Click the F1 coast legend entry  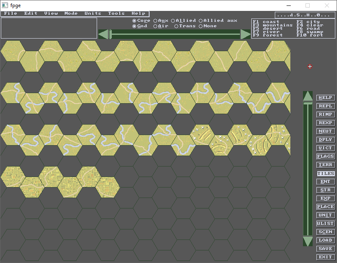[x=266, y=22]
